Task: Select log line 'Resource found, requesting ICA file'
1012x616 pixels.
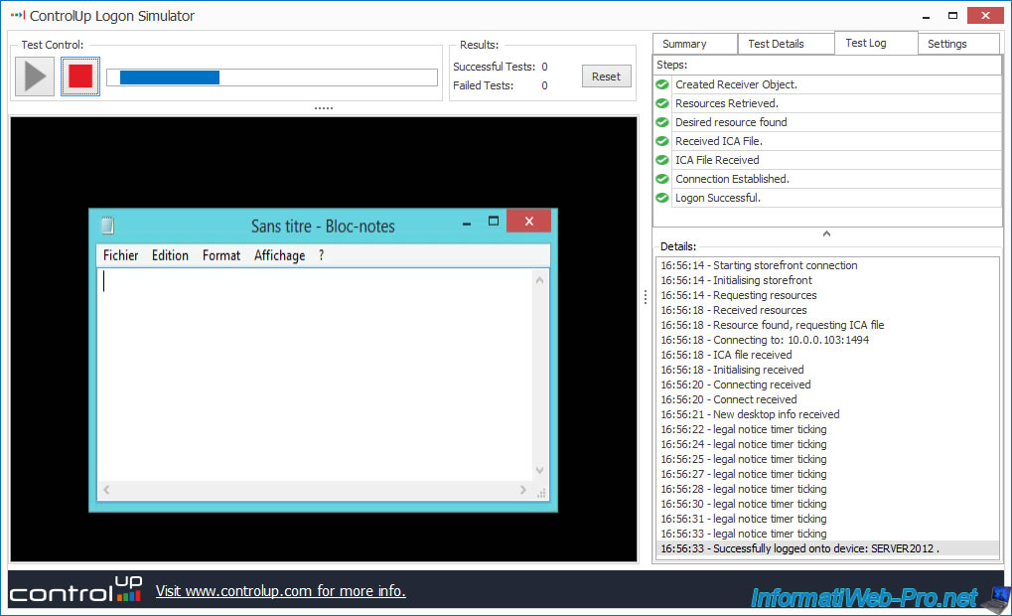Action: (828, 325)
